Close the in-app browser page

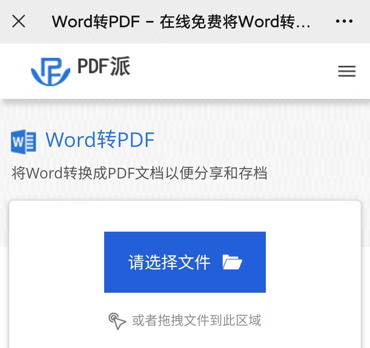[19, 21]
